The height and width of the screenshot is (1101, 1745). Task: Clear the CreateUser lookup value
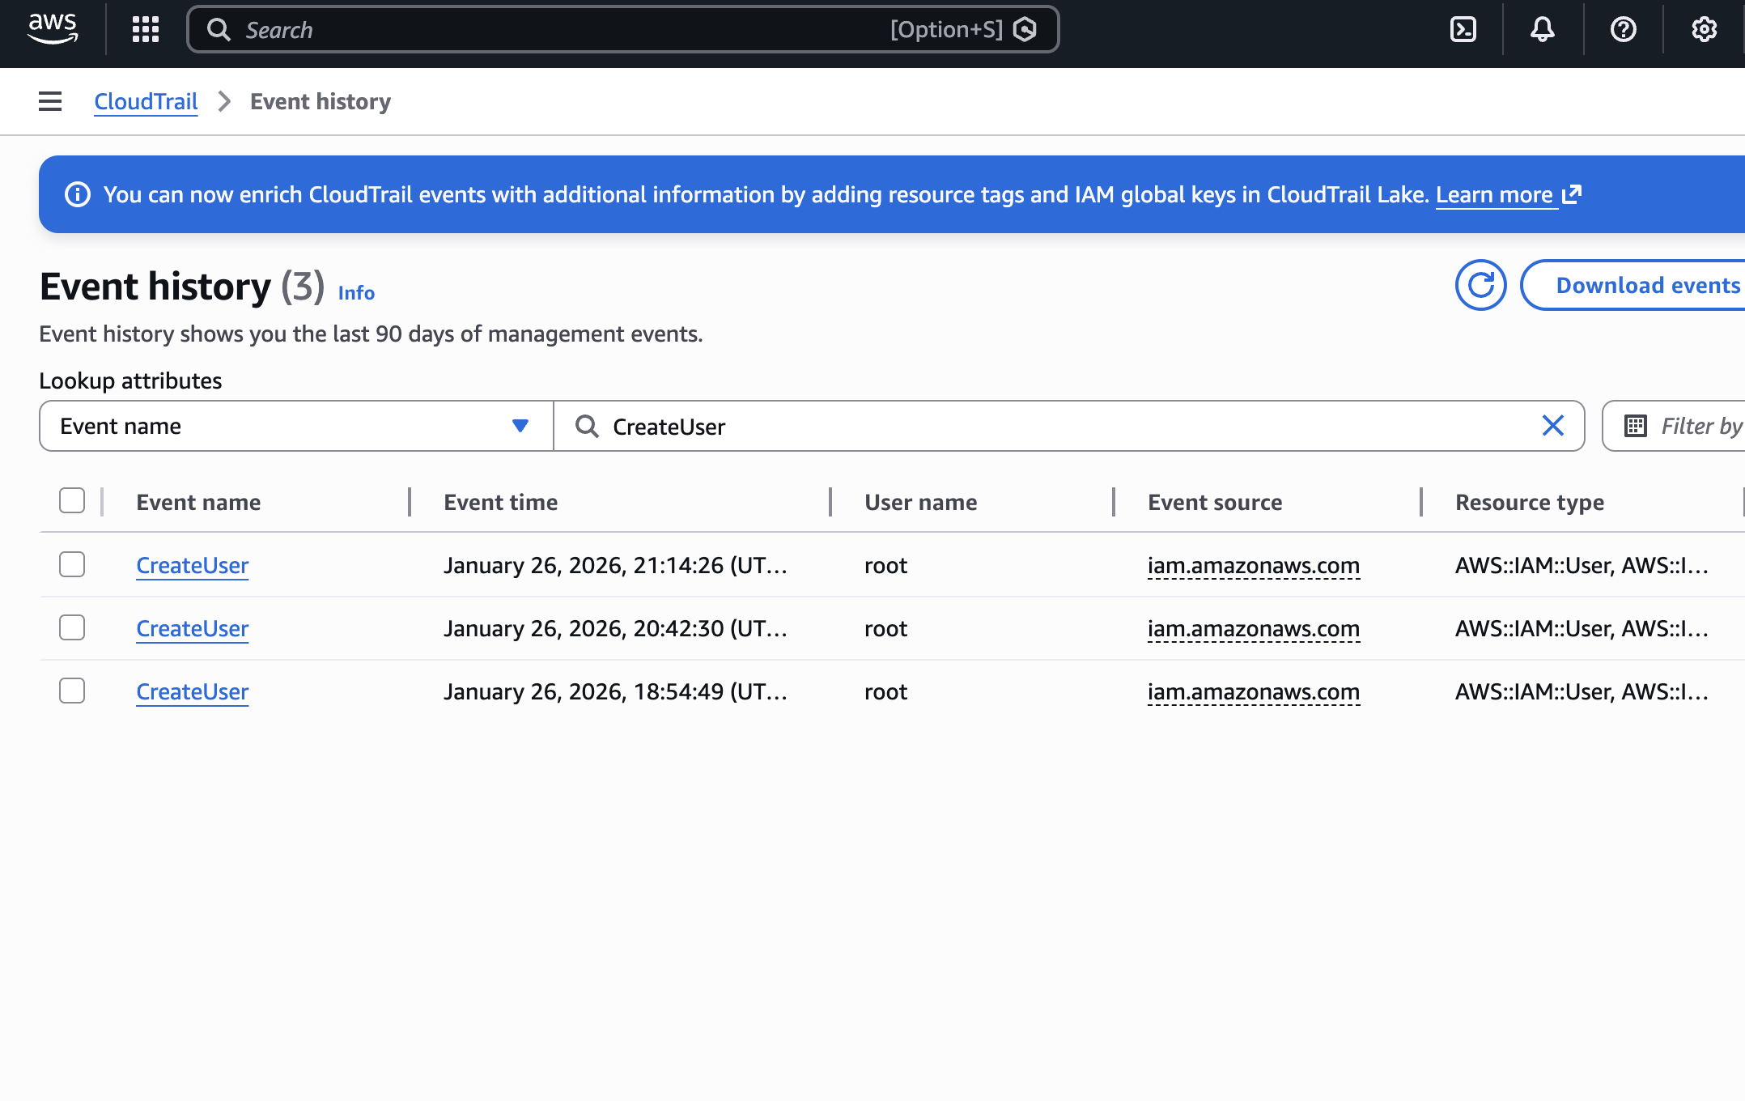point(1552,426)
